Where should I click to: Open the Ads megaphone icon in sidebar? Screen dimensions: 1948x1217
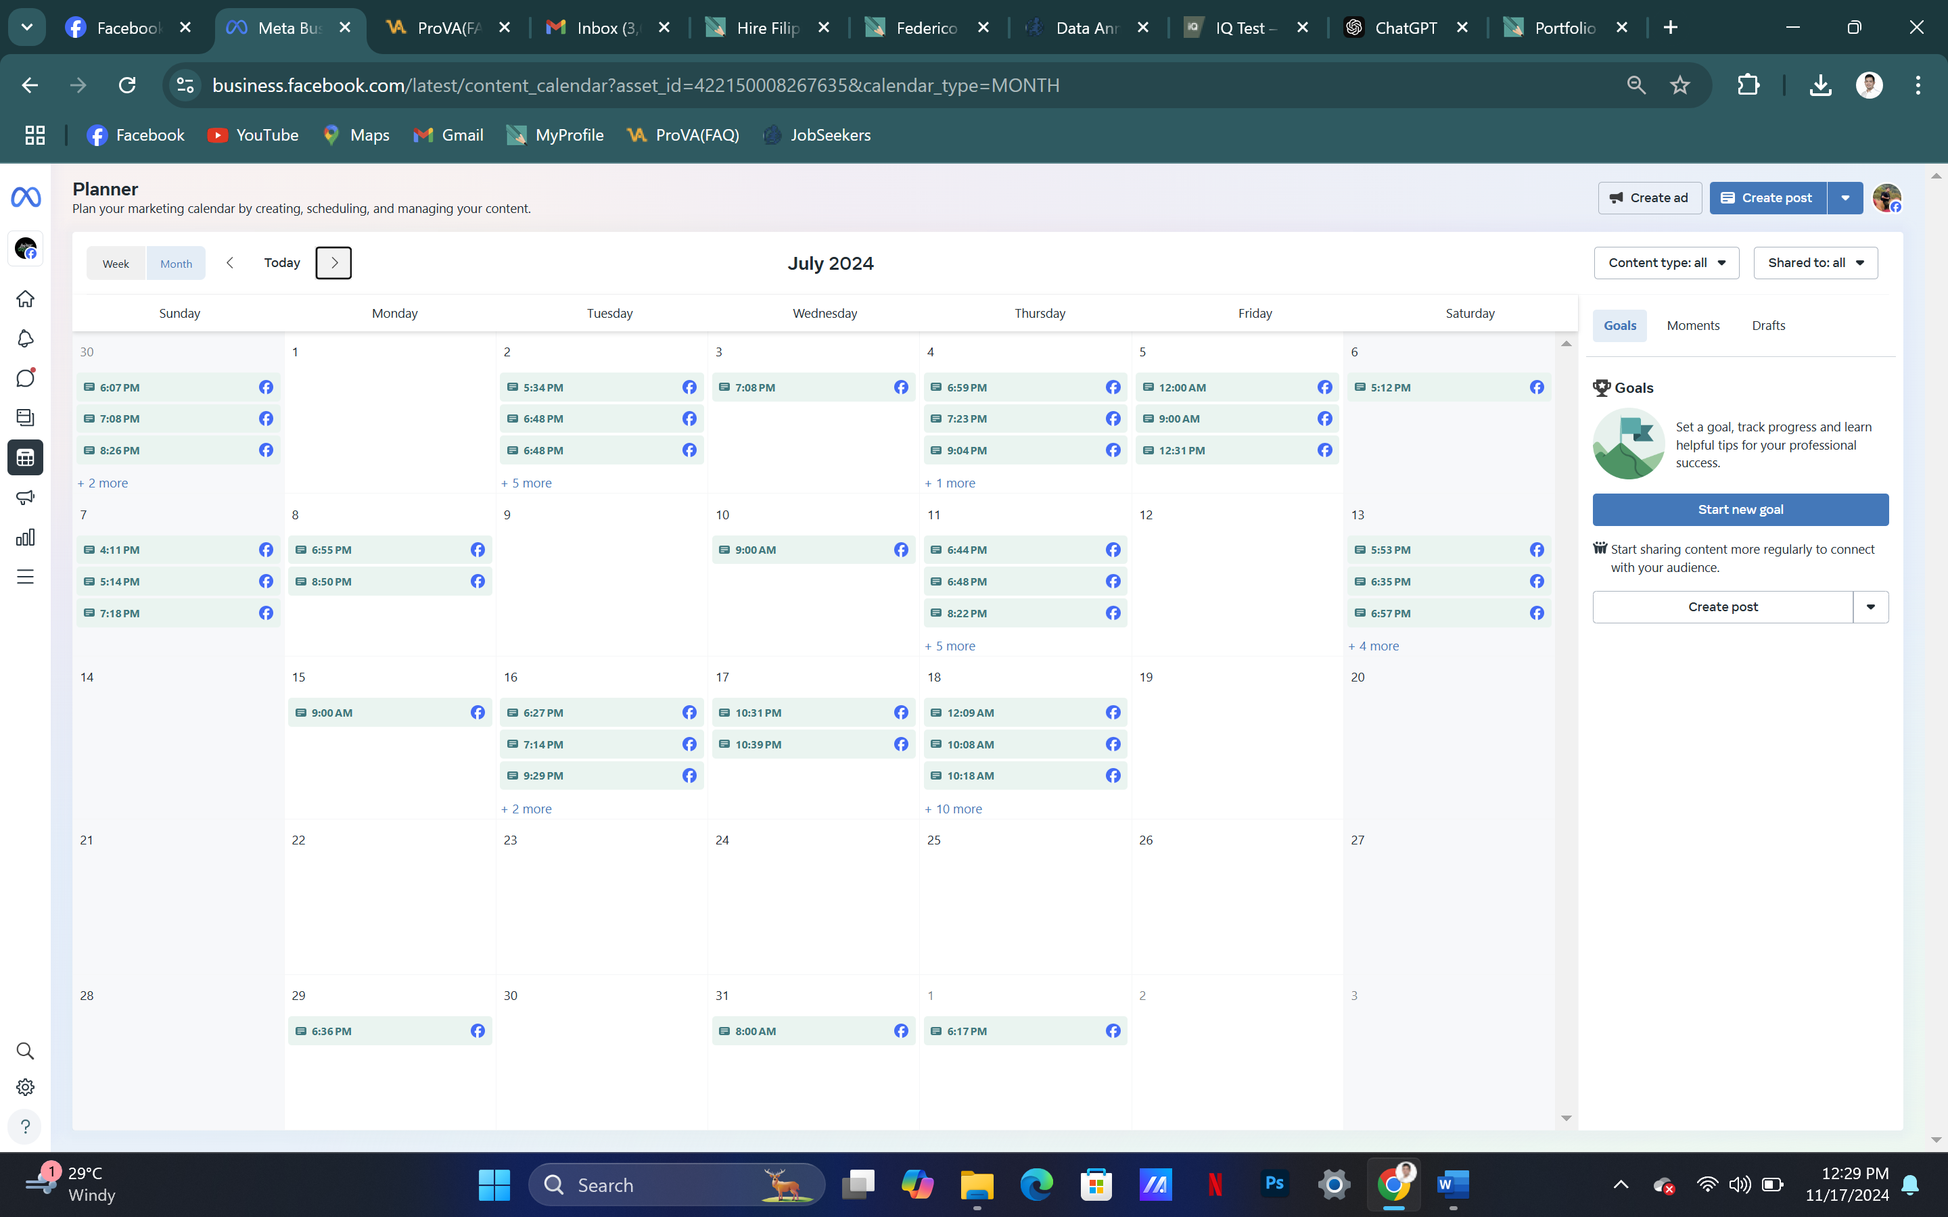pyautogui.click(x=25, y=498)
